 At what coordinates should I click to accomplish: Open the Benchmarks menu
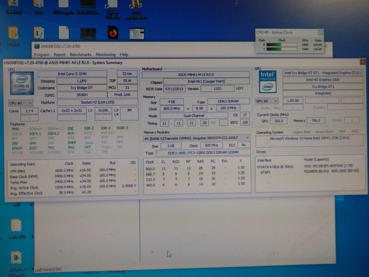click(80, 55)
